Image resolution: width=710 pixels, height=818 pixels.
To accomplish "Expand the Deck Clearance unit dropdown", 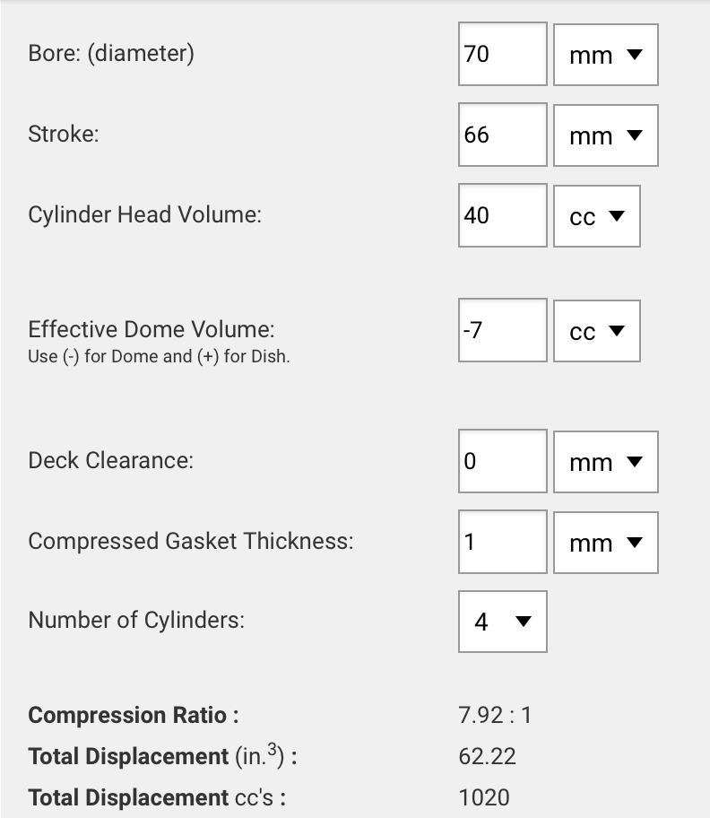I will [x=606, y=462].
